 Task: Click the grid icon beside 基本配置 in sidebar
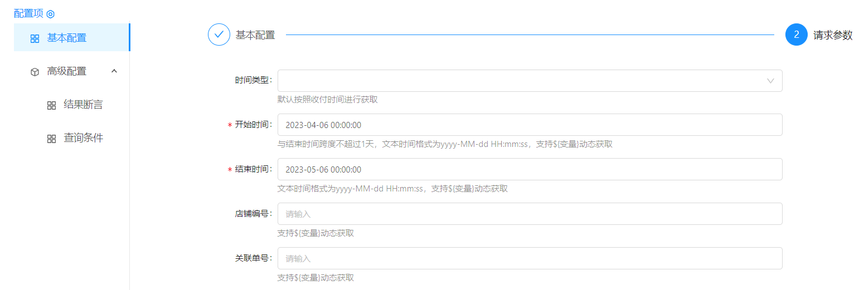pos(35,38)
